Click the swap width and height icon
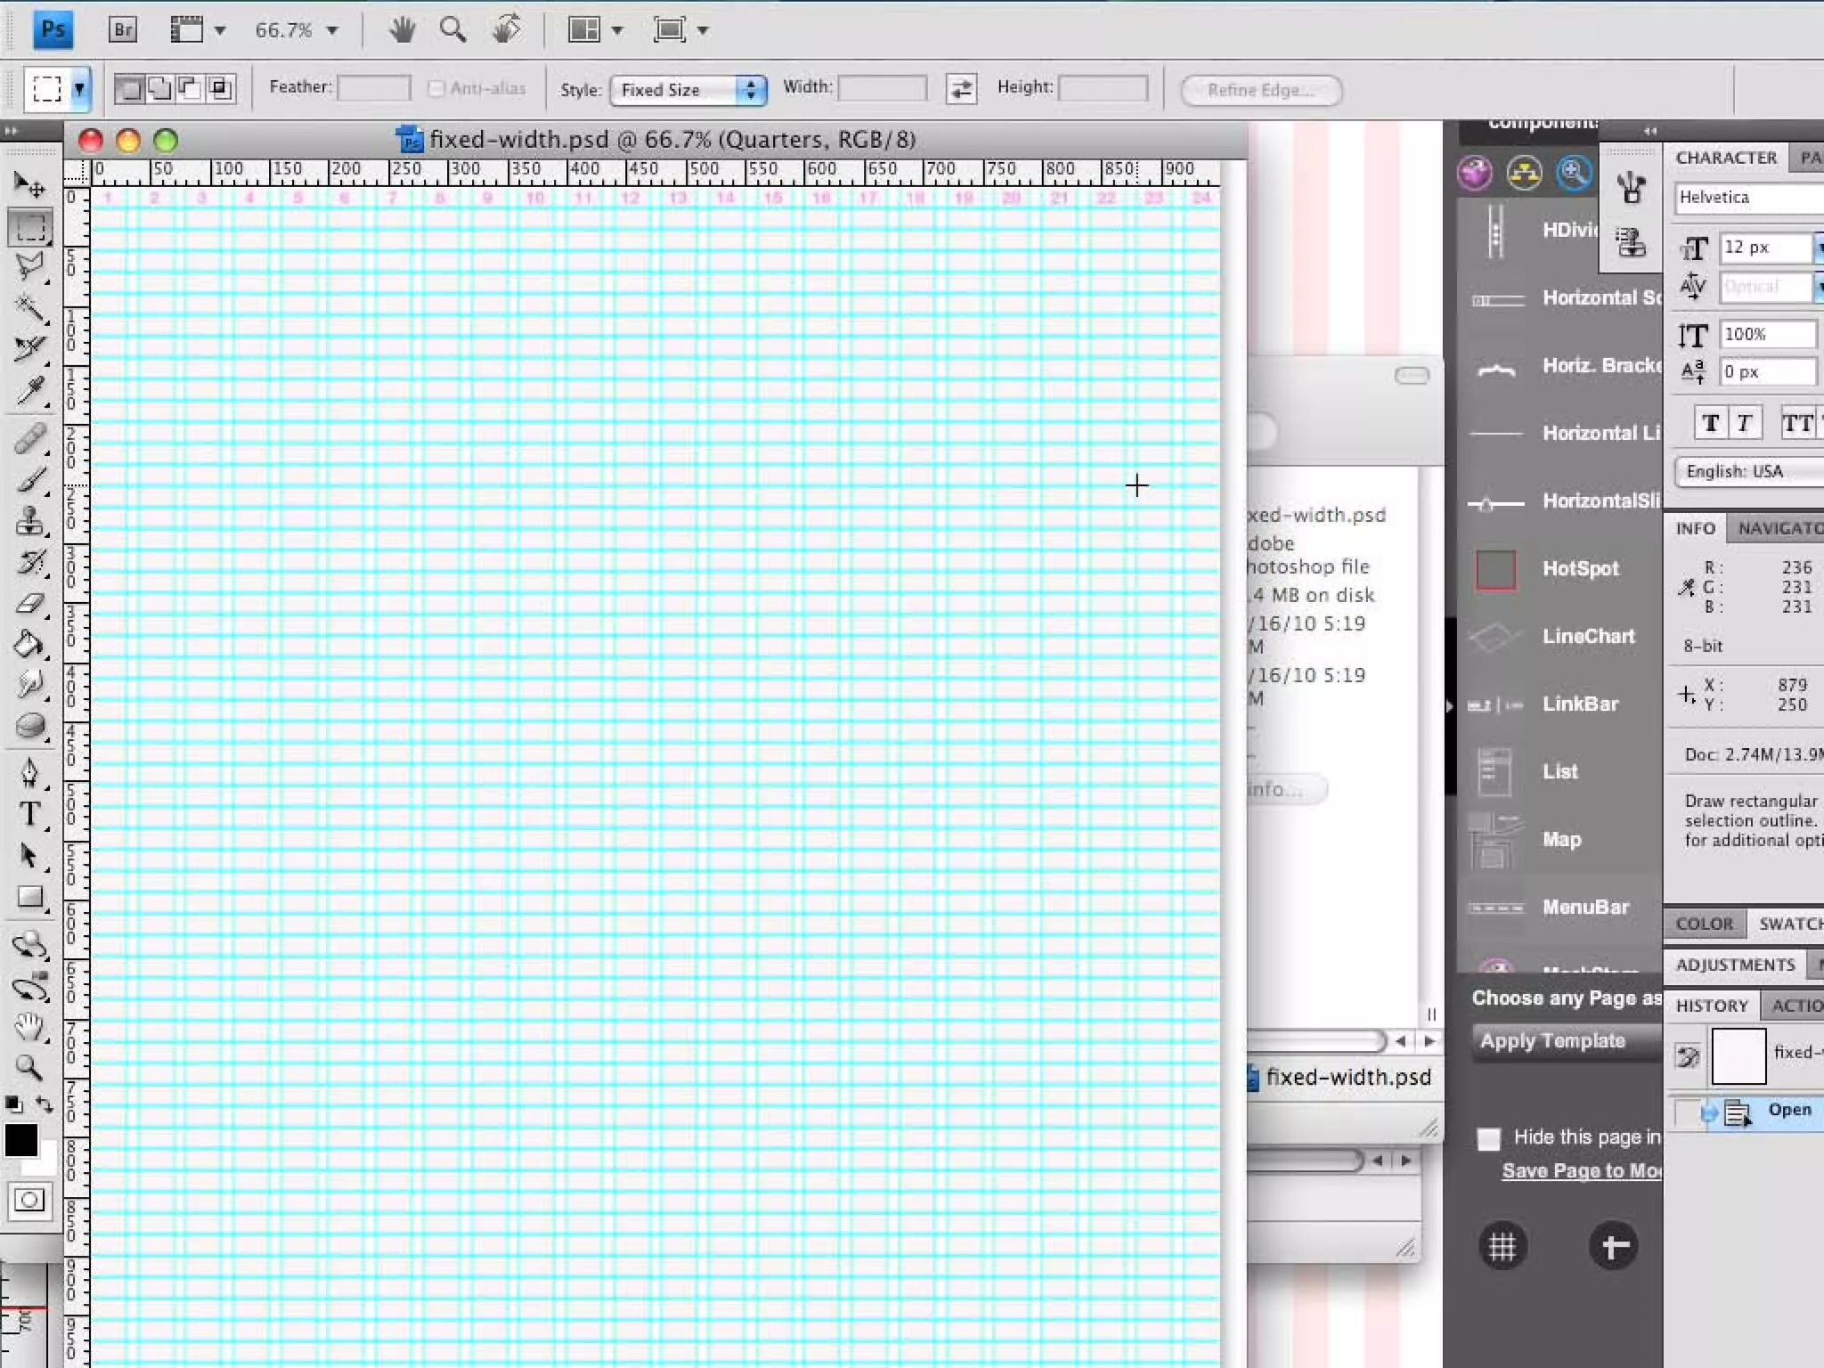The width and height of the screenshot is (1824, 1368). pos(961,89)
